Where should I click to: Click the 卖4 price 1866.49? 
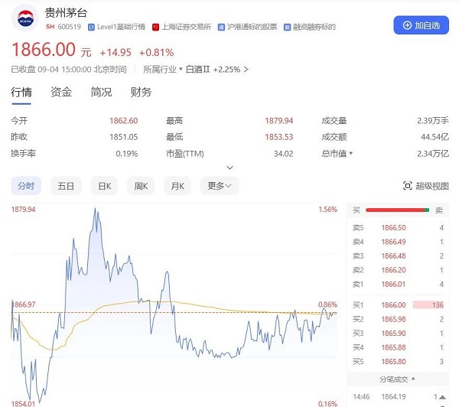pyautogui.click(x=393, y=242)
